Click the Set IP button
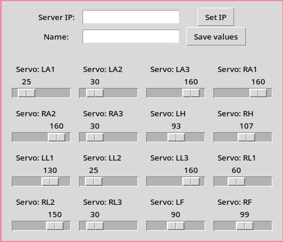This screenshot has width=283, height=242. click(216, 17)
